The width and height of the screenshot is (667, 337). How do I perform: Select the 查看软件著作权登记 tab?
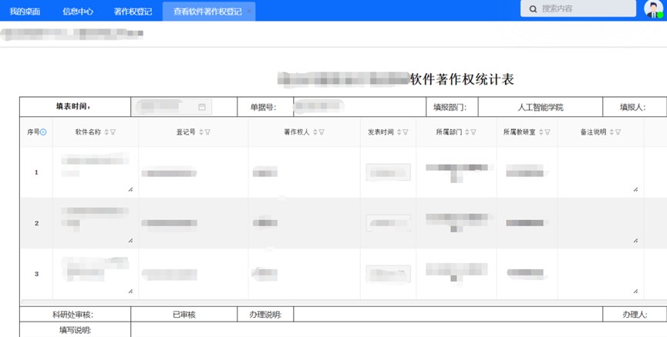pos(208,11)
